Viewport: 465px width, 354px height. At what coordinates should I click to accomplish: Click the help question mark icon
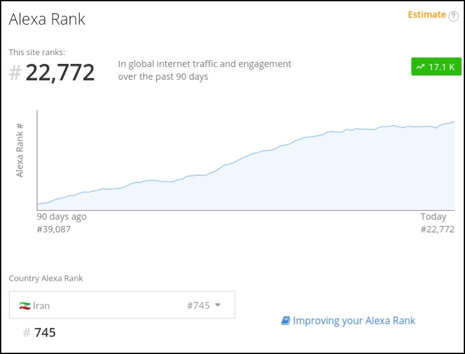click(x=453, y=16)
